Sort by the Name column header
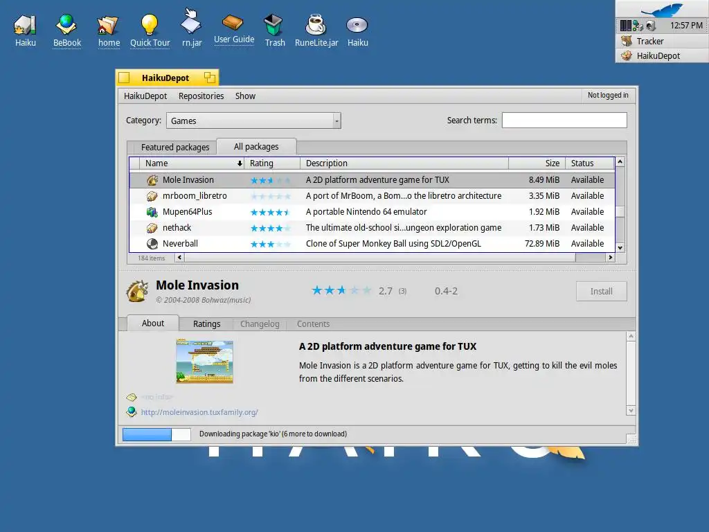The width and height of the screenshot is (709, 532). [192, 163]
